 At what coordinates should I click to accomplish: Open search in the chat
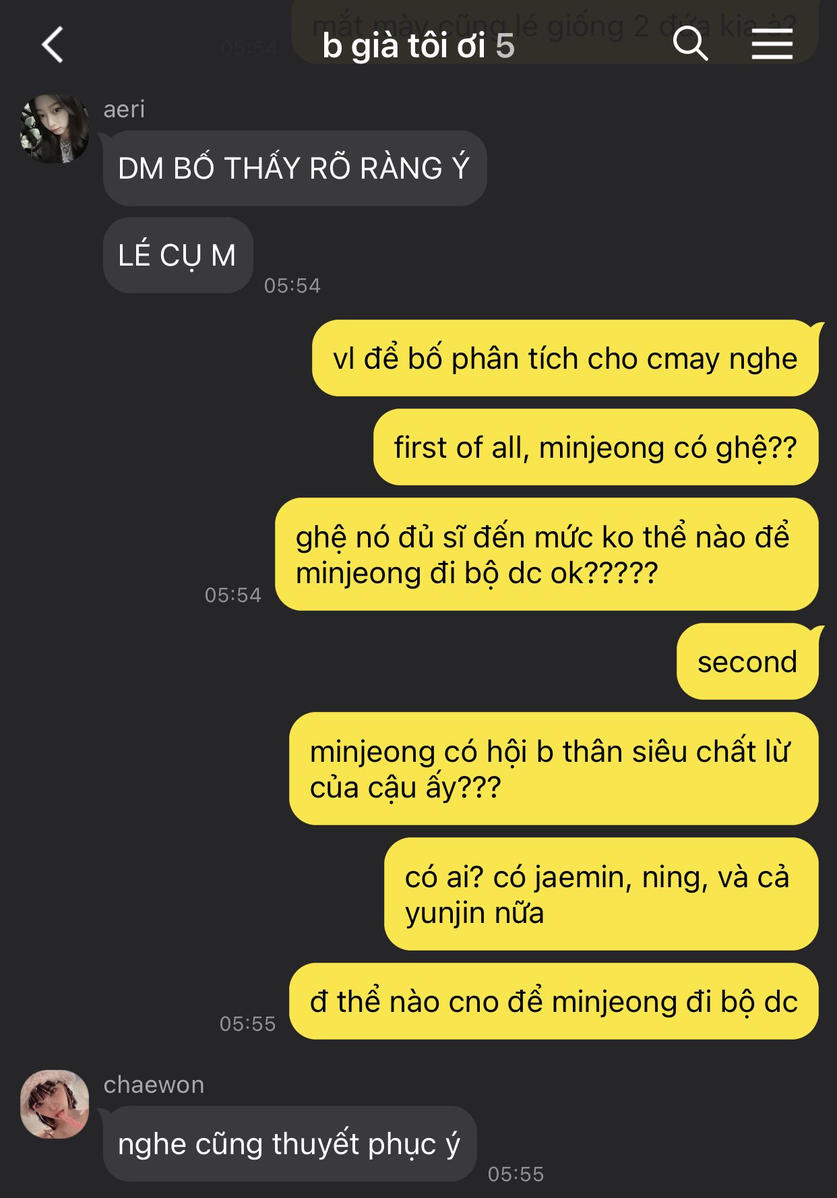pos(690,44)
